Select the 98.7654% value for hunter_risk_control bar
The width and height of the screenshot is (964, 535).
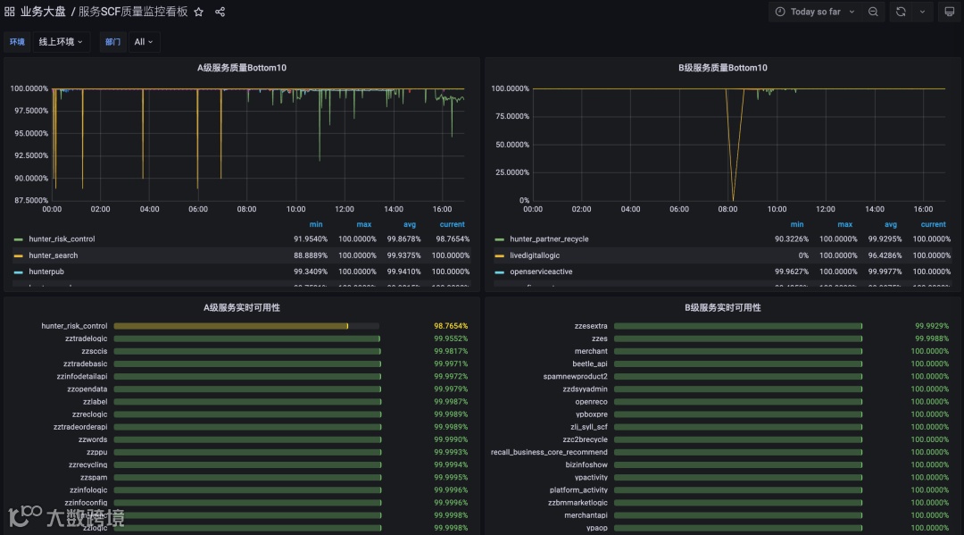(x=451, y=326)
